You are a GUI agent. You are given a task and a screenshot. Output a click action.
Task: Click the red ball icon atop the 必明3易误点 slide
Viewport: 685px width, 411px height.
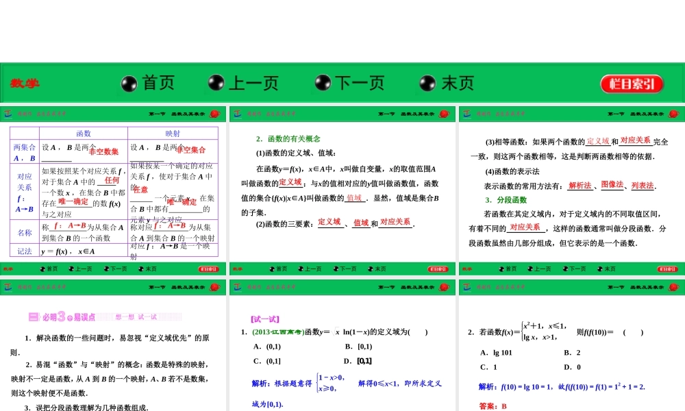[214, 287]
